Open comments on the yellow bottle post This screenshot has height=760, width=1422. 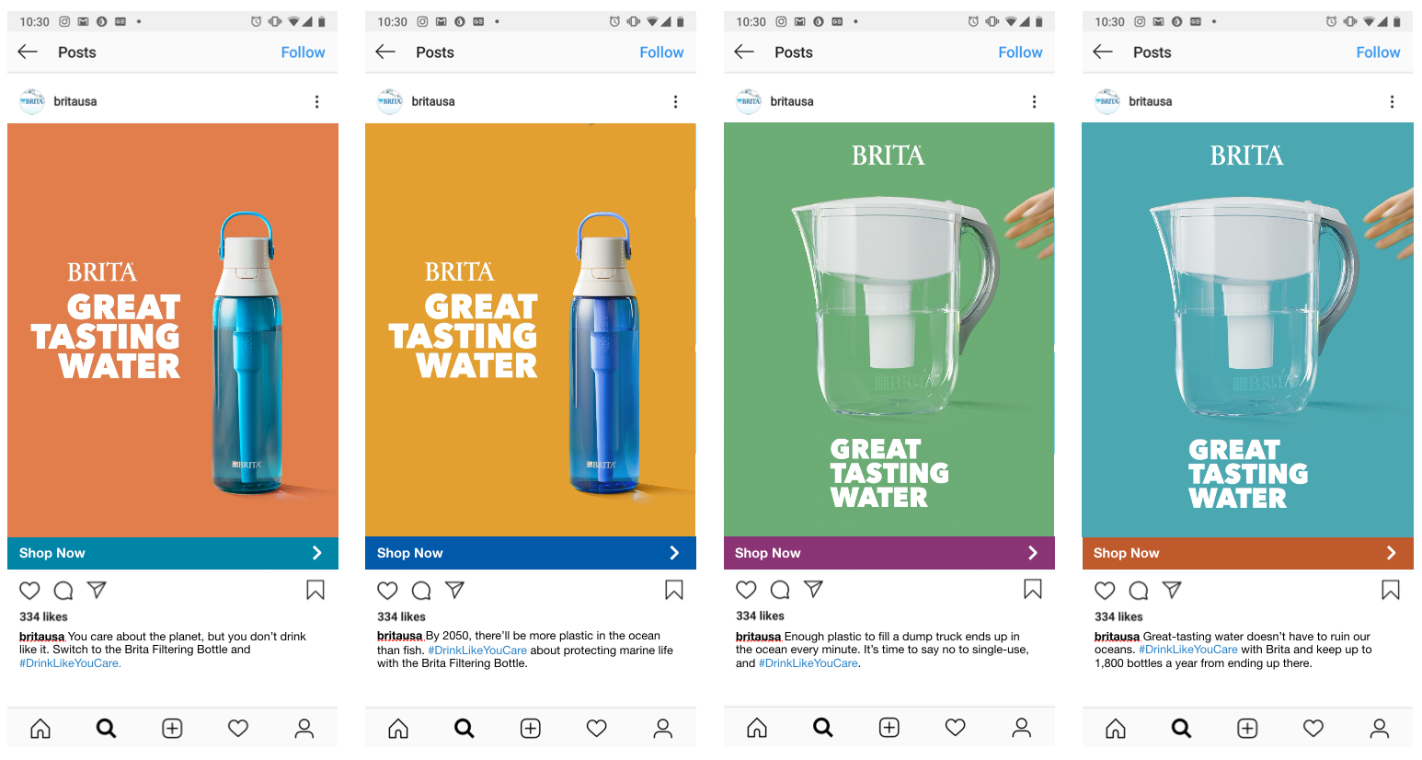(421, 591)
